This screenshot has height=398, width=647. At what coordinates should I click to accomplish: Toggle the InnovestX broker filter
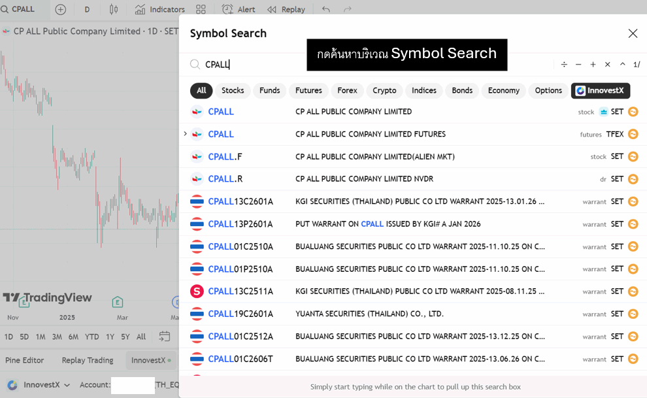[x=601, y=90]
